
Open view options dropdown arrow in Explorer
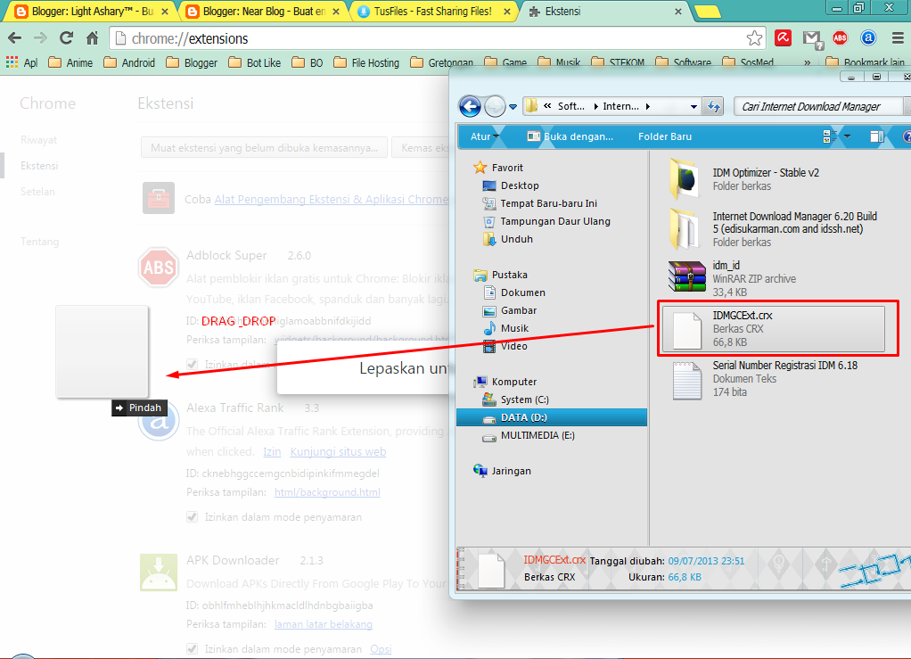(847, 136)
